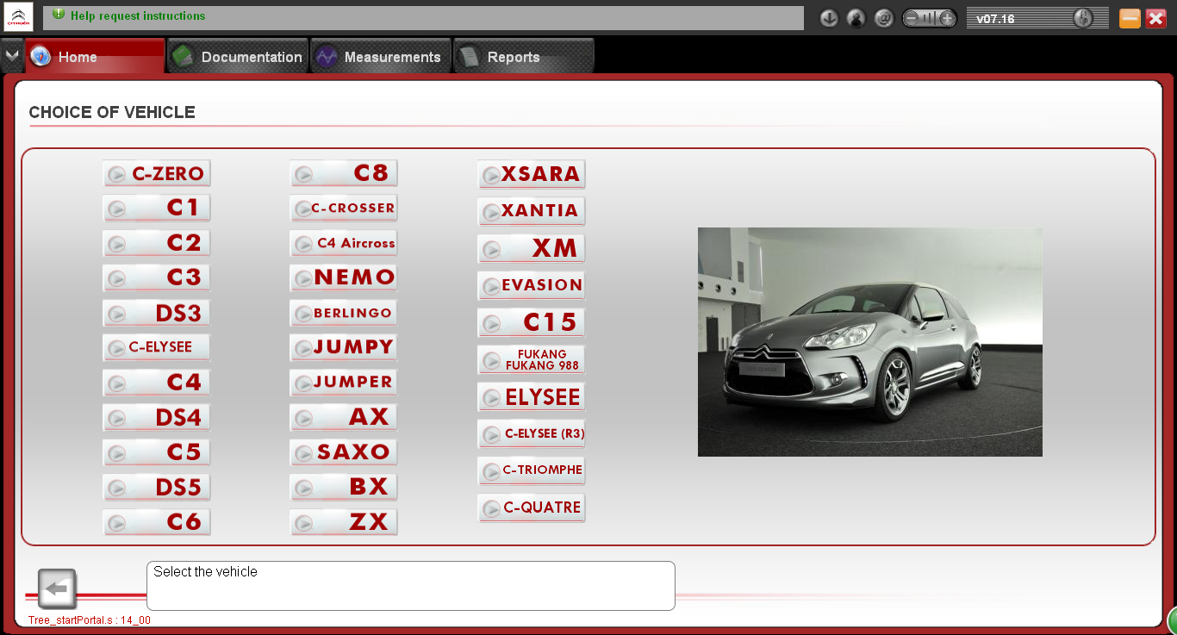Open the Documentation tab
This screenshot has width=1177, height=635.
238,57
